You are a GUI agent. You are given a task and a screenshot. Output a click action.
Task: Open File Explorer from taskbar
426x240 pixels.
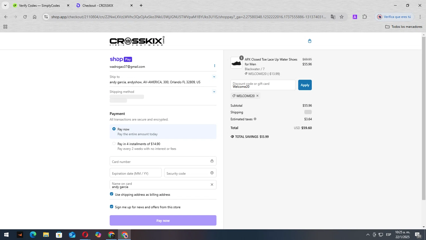(x=46, y=235)
